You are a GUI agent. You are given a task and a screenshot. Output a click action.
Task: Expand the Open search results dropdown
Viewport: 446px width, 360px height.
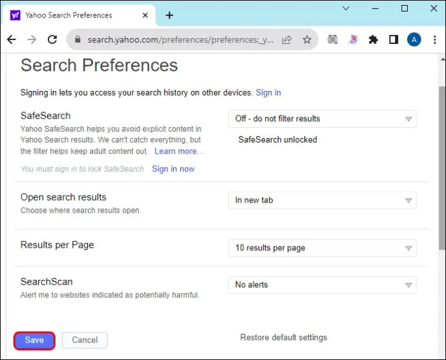(x=323, y=201)
